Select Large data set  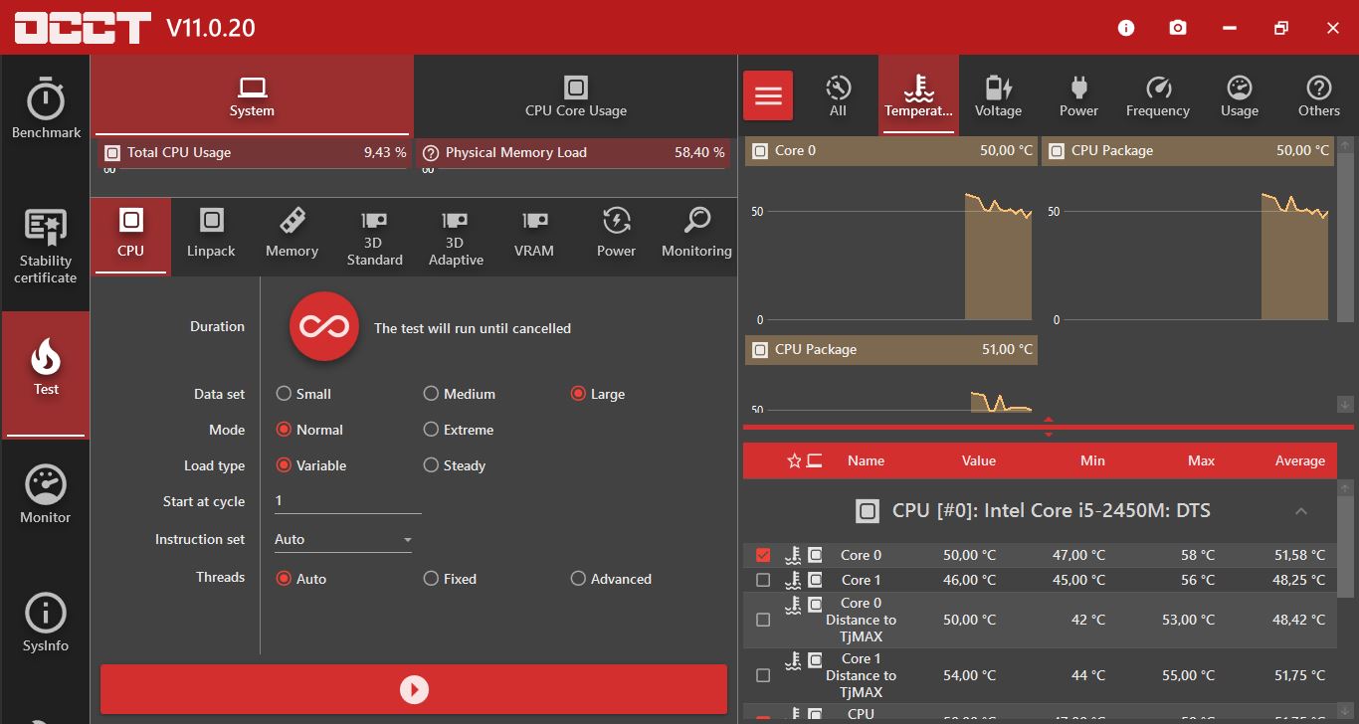click(x=598, y=394)
